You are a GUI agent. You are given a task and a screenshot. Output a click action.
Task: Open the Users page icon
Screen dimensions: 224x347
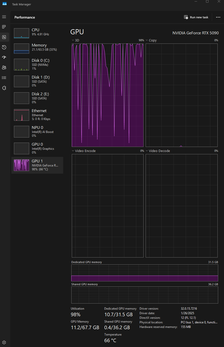(4, 68)
